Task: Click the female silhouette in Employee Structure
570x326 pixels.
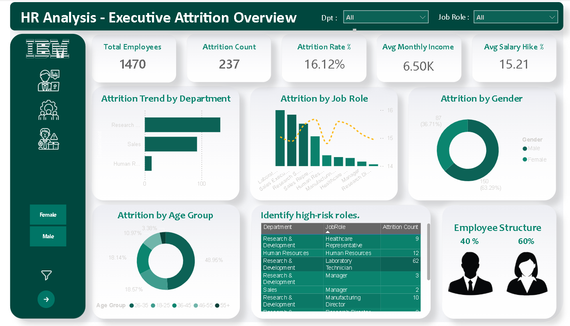Action: coord(526,273)
